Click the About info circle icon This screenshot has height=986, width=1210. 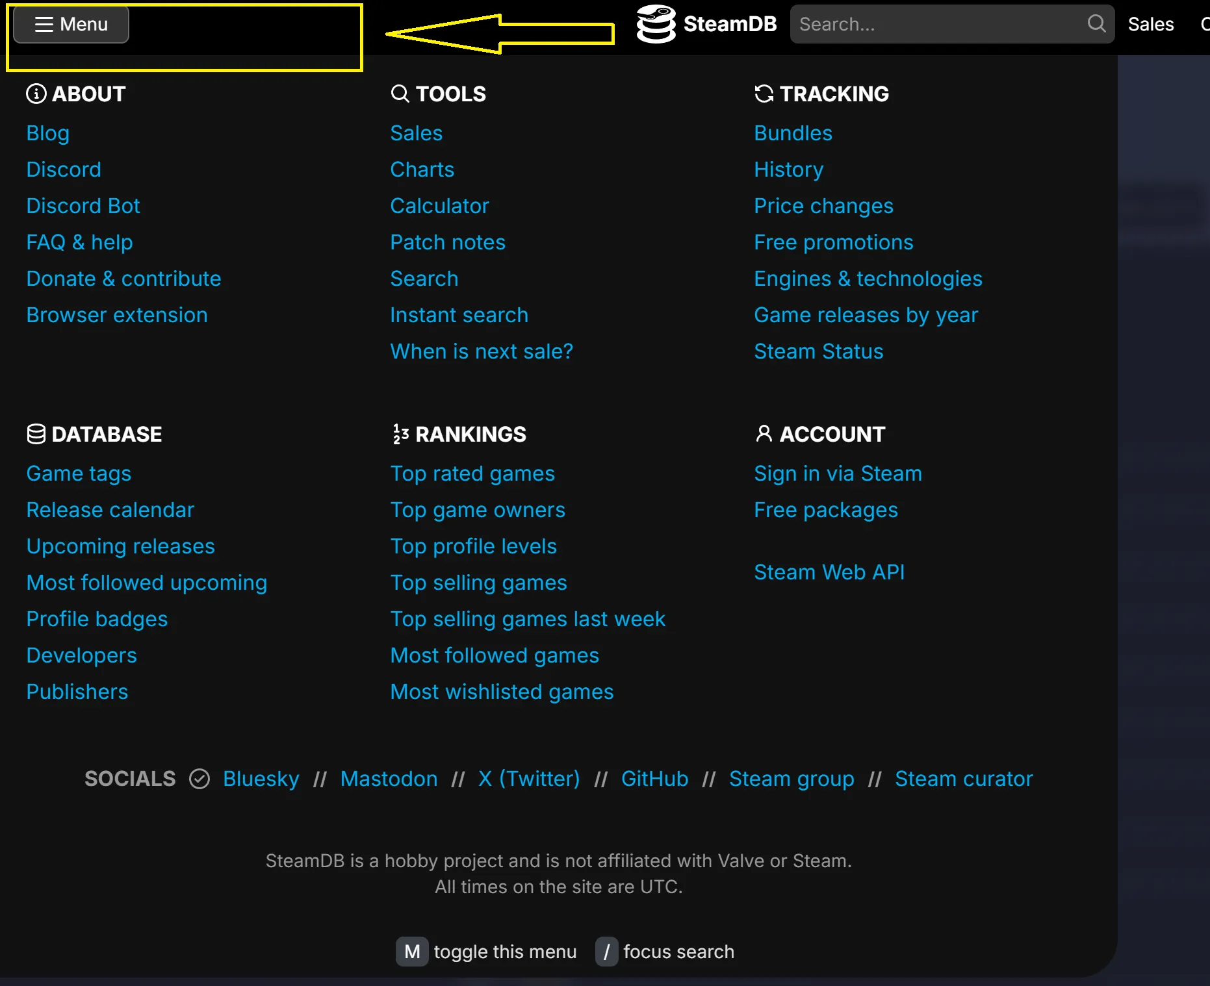[x=36, y=94]
